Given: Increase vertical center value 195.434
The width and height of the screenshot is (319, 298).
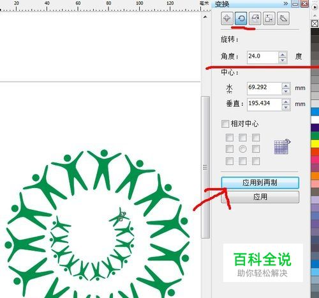Looking at the screenshot, I should [286, 102].
